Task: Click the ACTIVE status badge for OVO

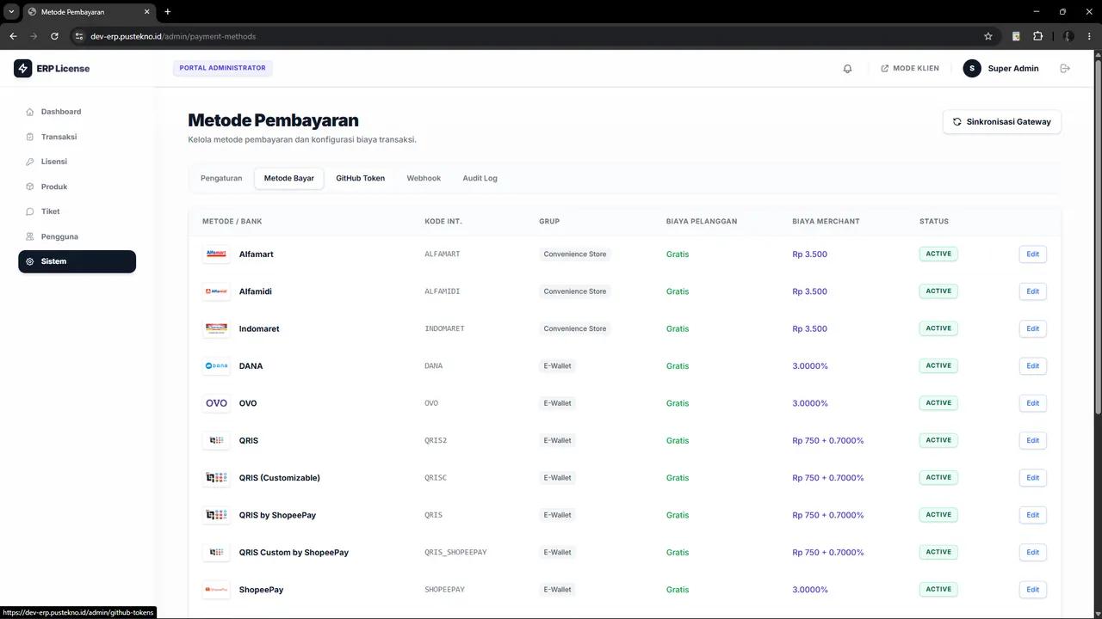Action: pos(938,402)
